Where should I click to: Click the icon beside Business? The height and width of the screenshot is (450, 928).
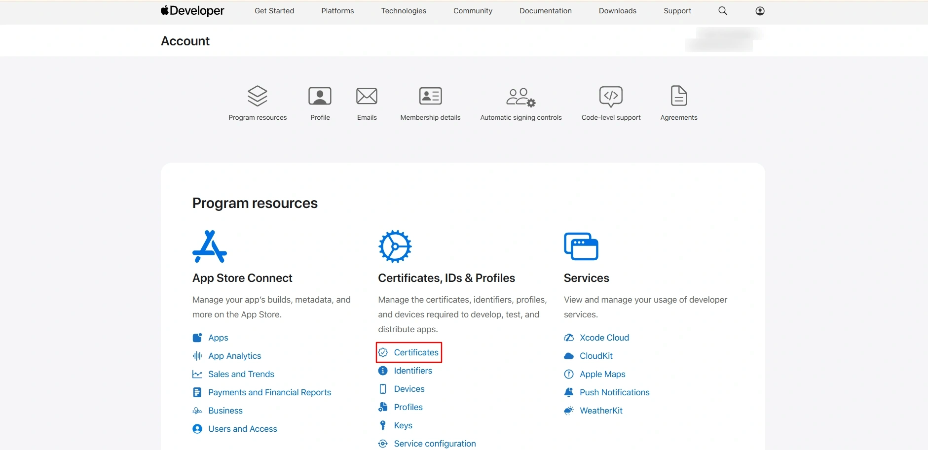click(x=197, y=411)
